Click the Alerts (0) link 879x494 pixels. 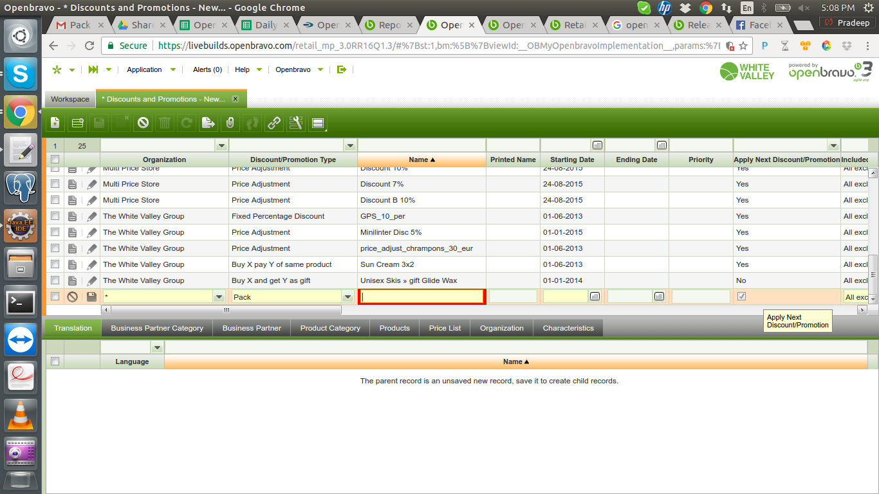(207, 69)
